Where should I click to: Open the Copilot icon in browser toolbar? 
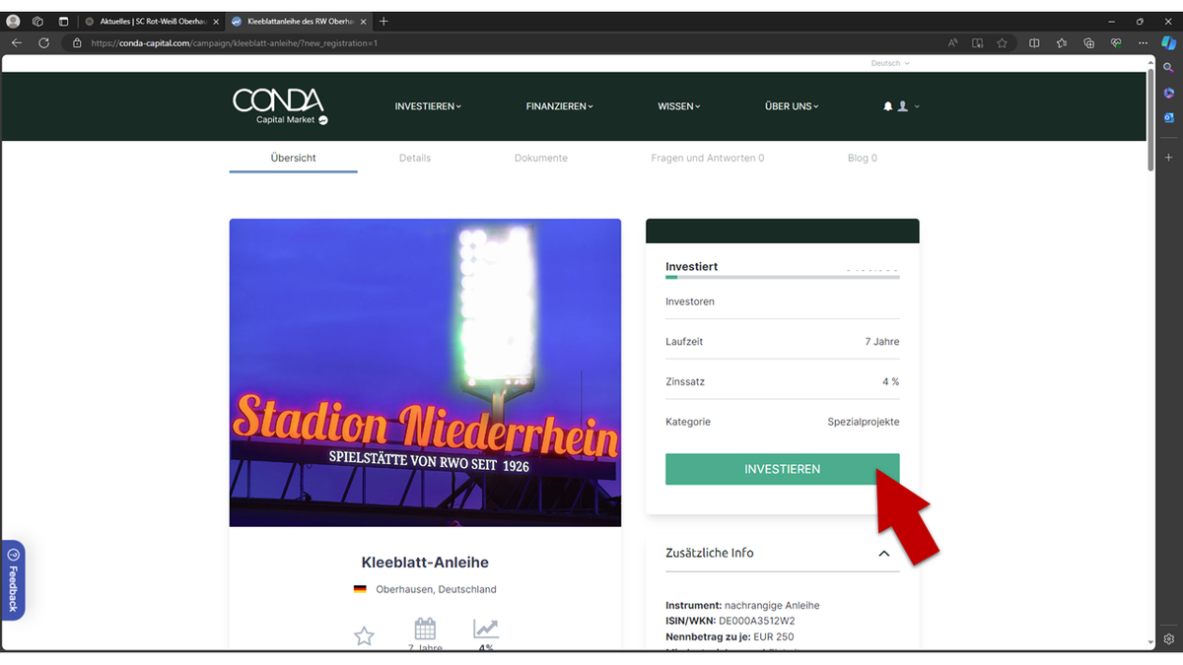coord(1168,42)
